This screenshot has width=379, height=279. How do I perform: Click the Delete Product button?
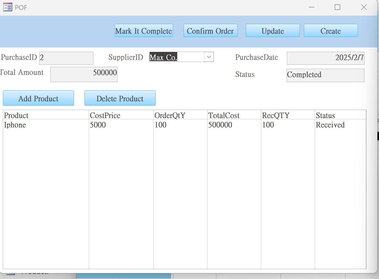(x=120, y=98)
